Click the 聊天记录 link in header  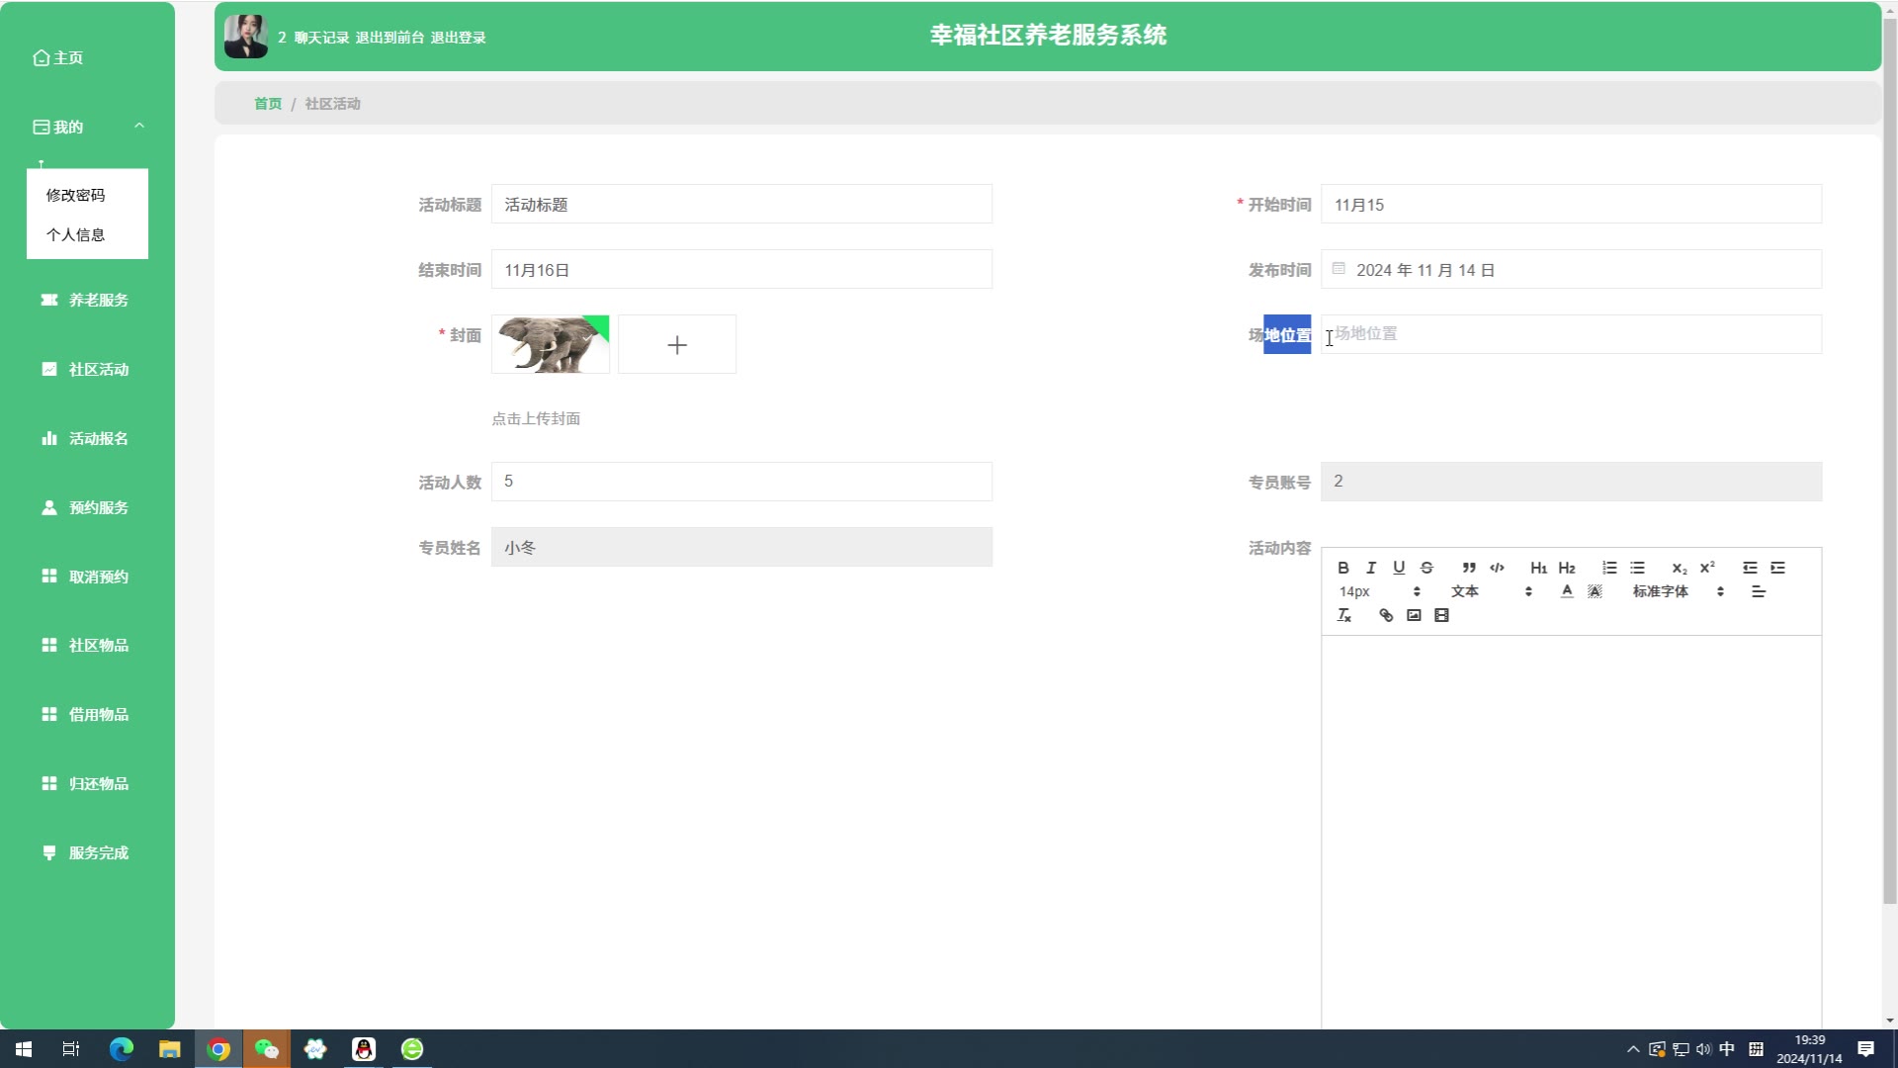tap(321, 38)
